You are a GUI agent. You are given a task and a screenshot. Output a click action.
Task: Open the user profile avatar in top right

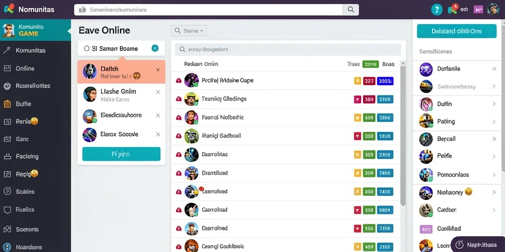point(493,9)
